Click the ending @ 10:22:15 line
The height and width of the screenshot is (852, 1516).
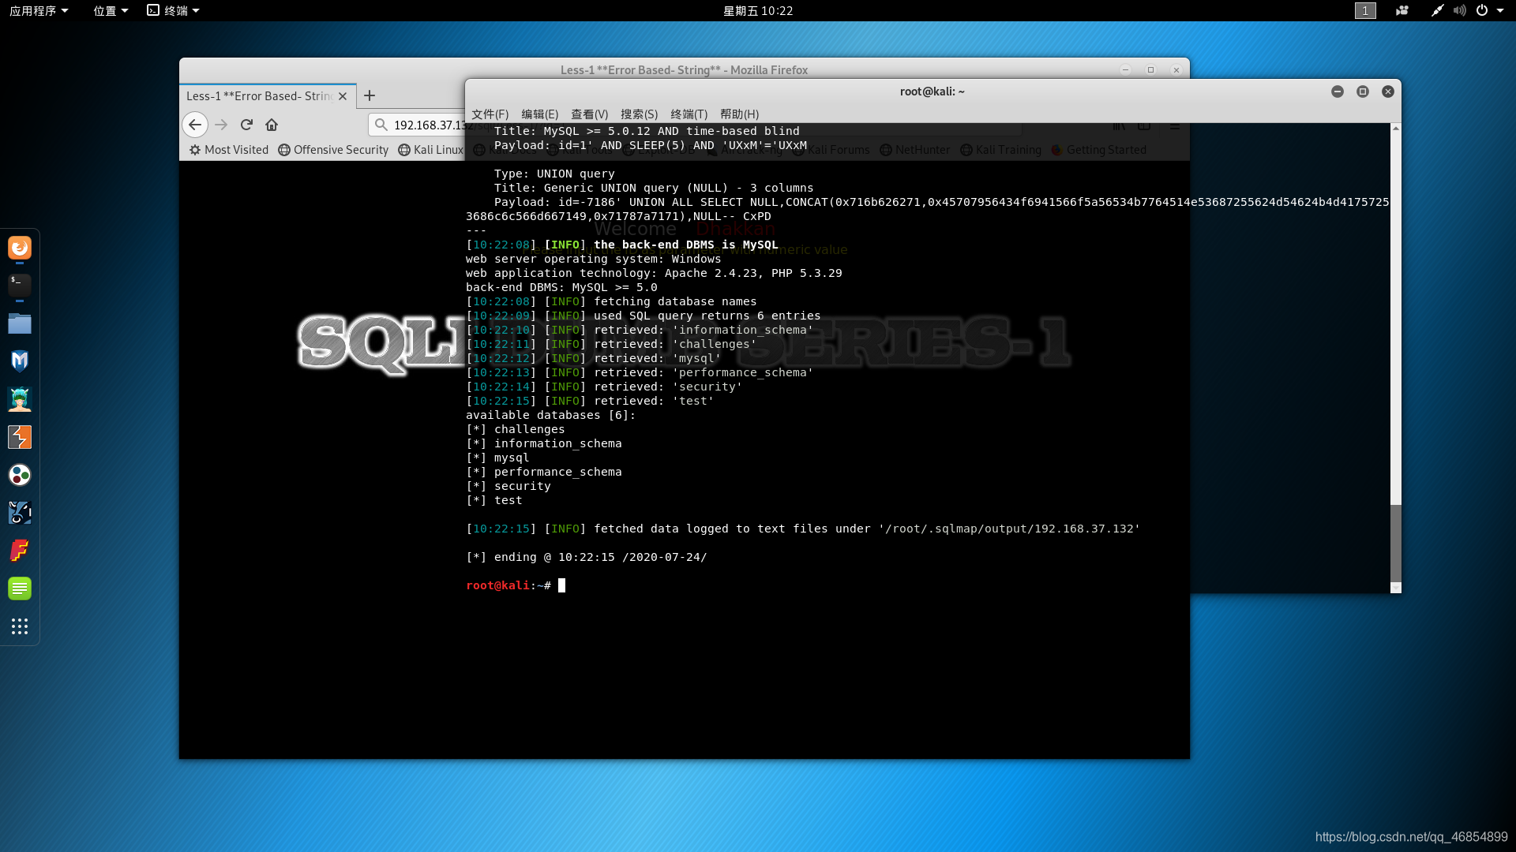tap(587, 557)
